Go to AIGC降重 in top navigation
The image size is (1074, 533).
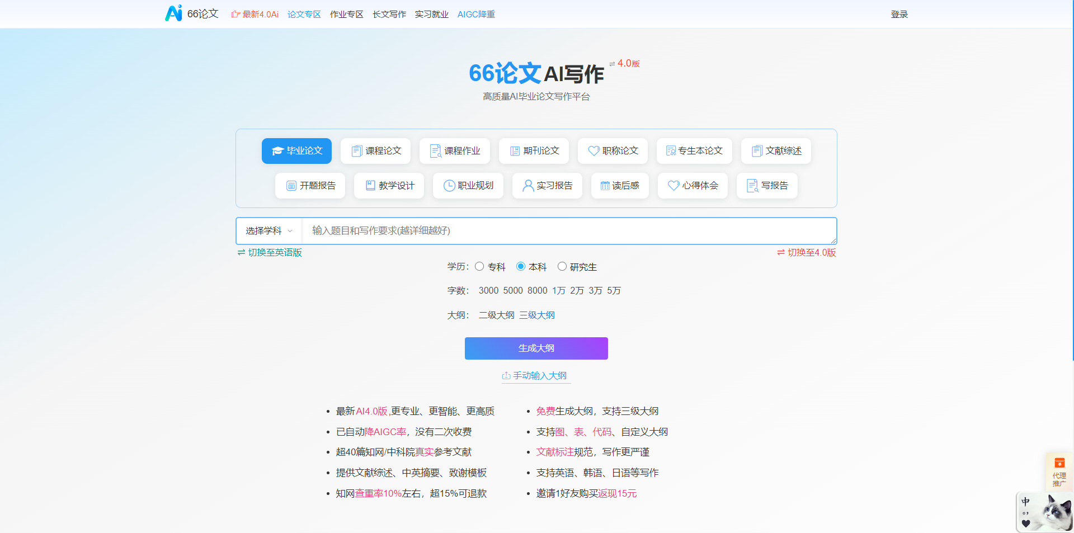point(476,15)
